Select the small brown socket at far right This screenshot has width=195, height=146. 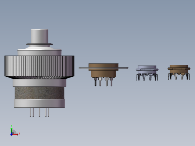[179, 72]
